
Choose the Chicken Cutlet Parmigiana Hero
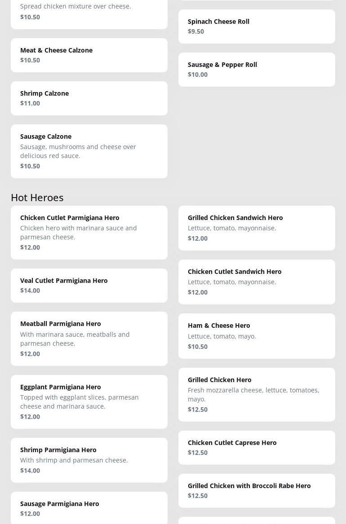[x=89, y=232]
